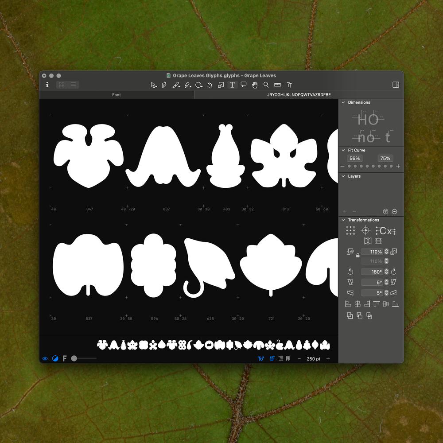The width and height of the screenshot is (443, 443).
Task: Toggle left text alignment
Action: [272, 358]
